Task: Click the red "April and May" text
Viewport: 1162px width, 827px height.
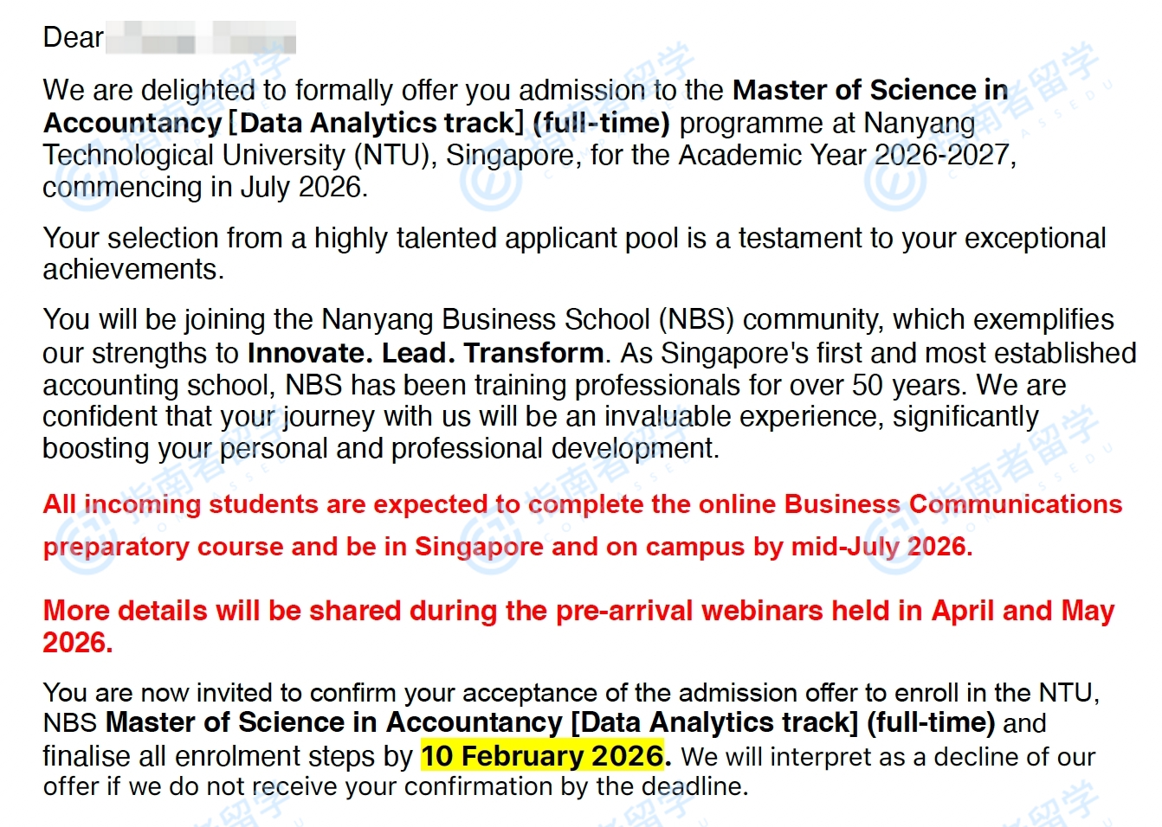Action: coord(1023,611)
